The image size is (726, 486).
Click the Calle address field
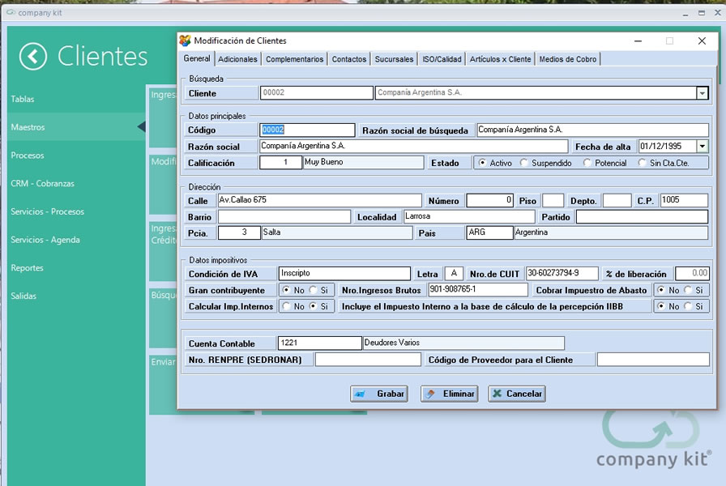click(320, 200)
